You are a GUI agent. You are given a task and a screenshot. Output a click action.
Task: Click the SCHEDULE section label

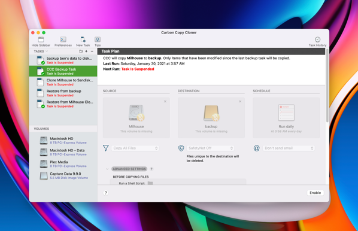(262, 91)
